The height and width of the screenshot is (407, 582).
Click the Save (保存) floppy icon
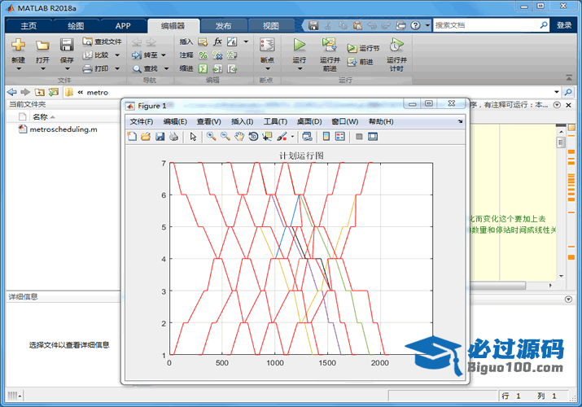point(67,45)
